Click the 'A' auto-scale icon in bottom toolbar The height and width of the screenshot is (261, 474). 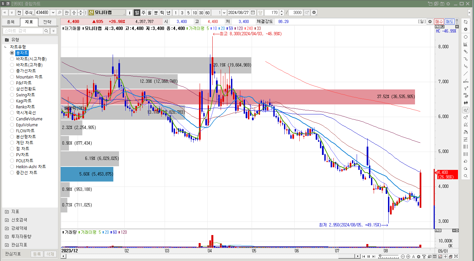[x=413, y=256]
